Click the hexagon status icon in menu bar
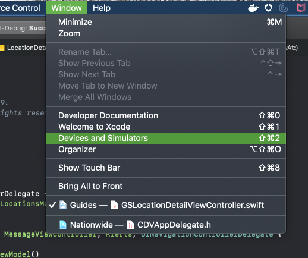This screenshot has width=308, height=258. pyautogui.click(x=268, y=8)
